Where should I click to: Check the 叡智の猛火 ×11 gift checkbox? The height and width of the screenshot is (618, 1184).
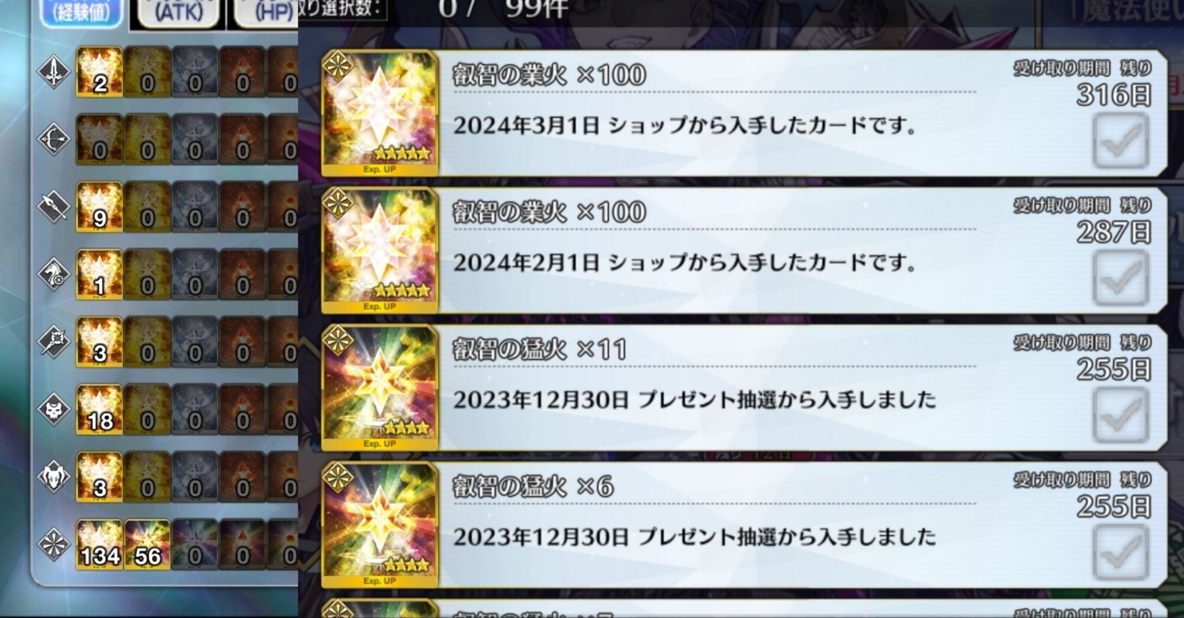(1121, 416)
